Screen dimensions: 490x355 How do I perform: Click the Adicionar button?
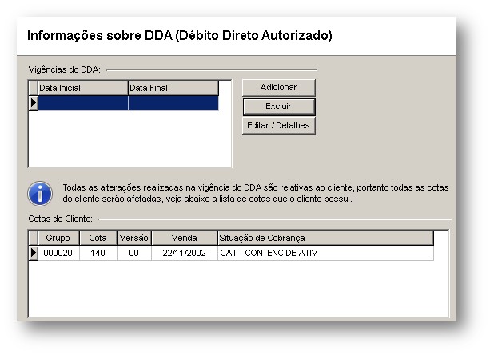click(278, 87)
